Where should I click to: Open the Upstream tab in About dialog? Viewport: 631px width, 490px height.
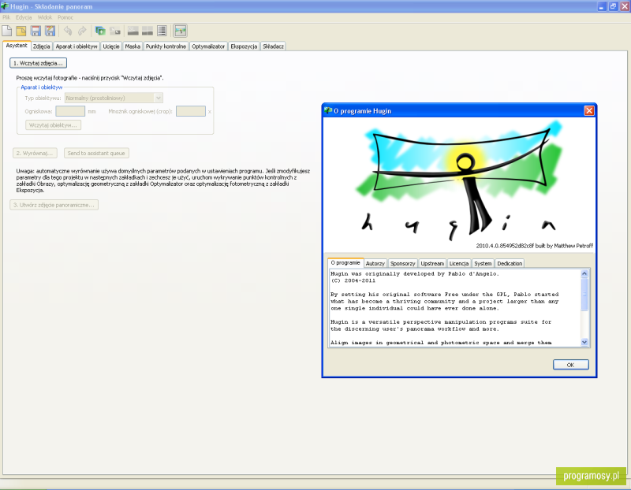[432, 263]
